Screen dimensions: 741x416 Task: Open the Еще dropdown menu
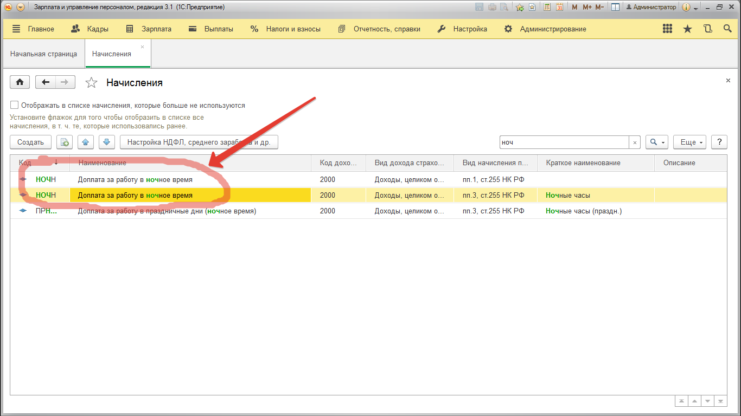(x=689, y=142)
